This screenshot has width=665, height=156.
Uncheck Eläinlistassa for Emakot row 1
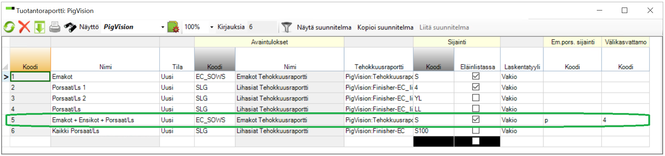476,76
